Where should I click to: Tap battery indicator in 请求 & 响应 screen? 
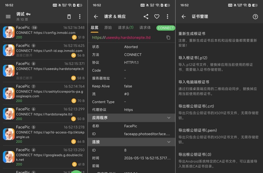(167, 5)
